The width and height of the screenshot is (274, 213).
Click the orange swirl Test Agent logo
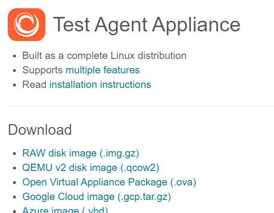coord(27,25)
